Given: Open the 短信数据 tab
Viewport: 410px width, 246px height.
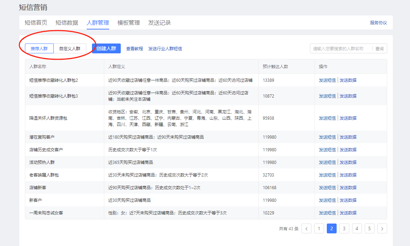Looking at the screenshot, I should coord(67,23).
